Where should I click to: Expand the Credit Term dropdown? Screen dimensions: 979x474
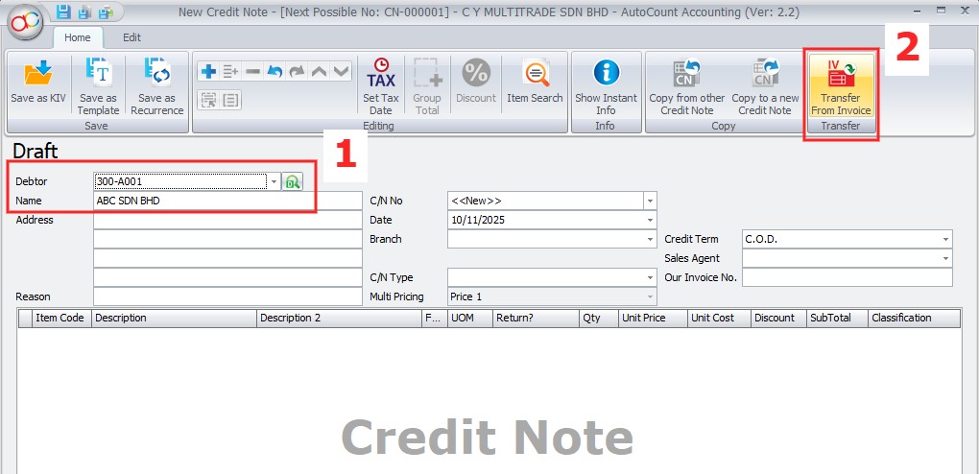[945, 239]
